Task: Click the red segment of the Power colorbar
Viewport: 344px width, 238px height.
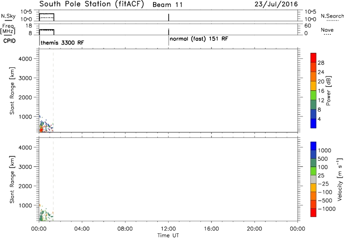Action: click(x=313, y=58)
